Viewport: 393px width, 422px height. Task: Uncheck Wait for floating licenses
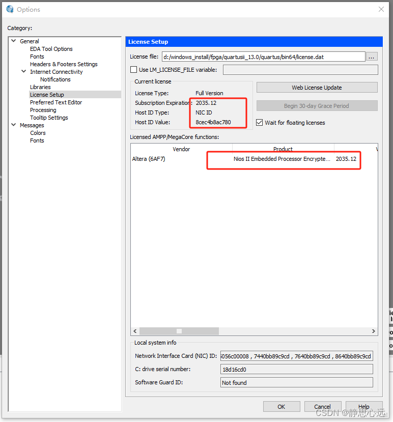point(260,123)
